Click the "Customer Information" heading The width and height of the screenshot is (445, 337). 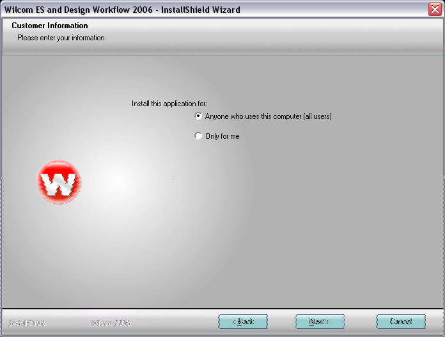pyautogui.click(x=50, y=26)
